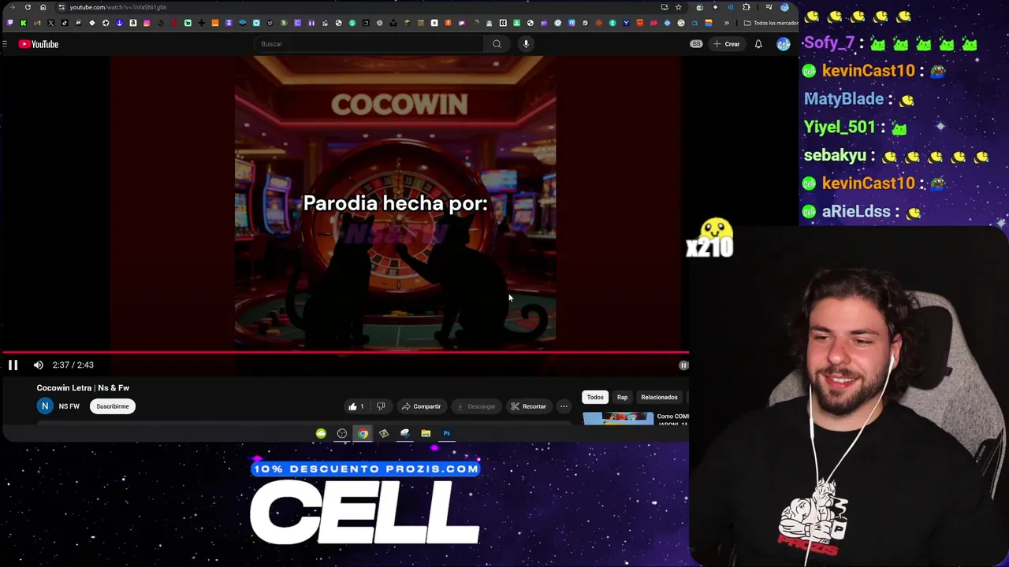Select the Rap chip
This screenshot has width=1009, height=567.
pyautogui.click(x=622, y=397)
